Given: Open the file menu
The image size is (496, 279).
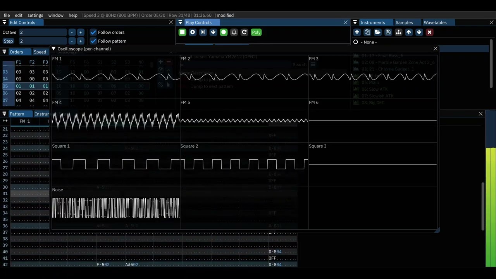Looking at the screenshot, I should click(x=7, y=15).
